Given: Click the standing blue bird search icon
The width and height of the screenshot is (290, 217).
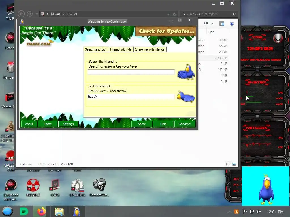Looking at the screenshot, I should pos(186,72).
